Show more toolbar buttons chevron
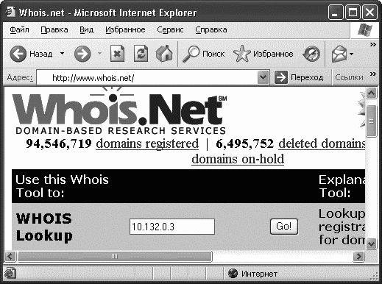The height and width of the screenshot is (284, 382). pyautogui.click(x=373, y=44)
